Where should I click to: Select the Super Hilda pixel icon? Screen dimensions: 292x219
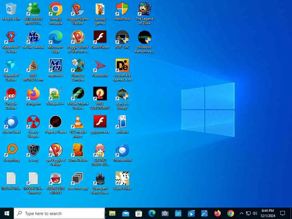click(122, 179)
